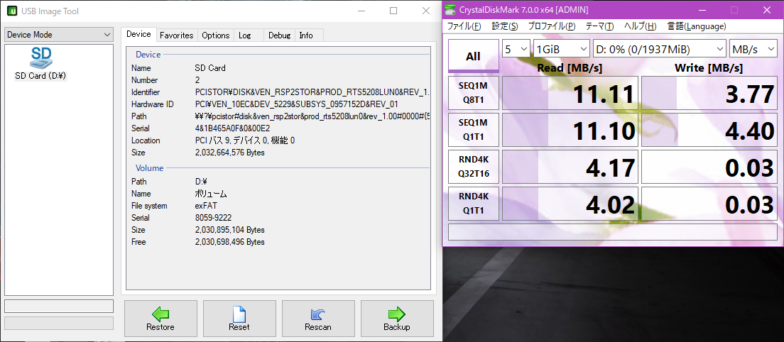Screen dimensions: 784x342
Task: Click the device Size 2,032,664,576 Bytes
Action: pos(229,153)
